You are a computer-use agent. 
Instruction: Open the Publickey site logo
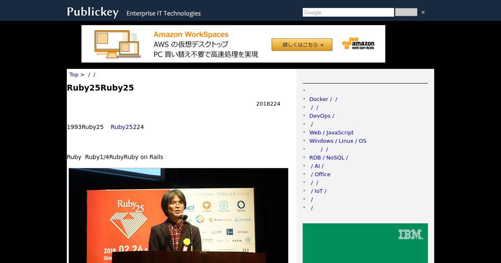(x=93, y=12)
